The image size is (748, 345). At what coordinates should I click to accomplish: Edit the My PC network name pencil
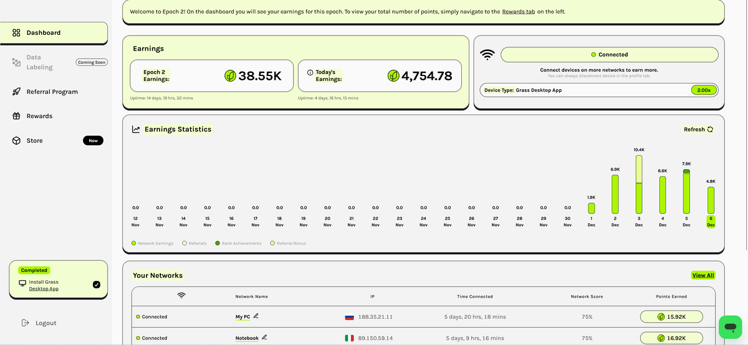(256, 316)
